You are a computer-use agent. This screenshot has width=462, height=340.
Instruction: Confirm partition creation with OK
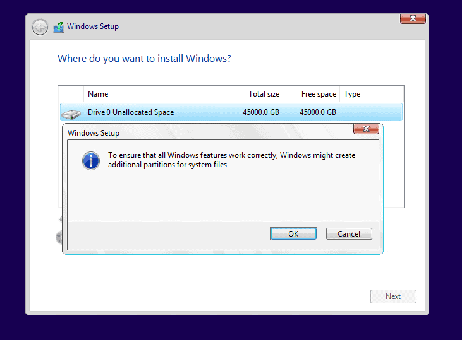click(x=293, y=234)
